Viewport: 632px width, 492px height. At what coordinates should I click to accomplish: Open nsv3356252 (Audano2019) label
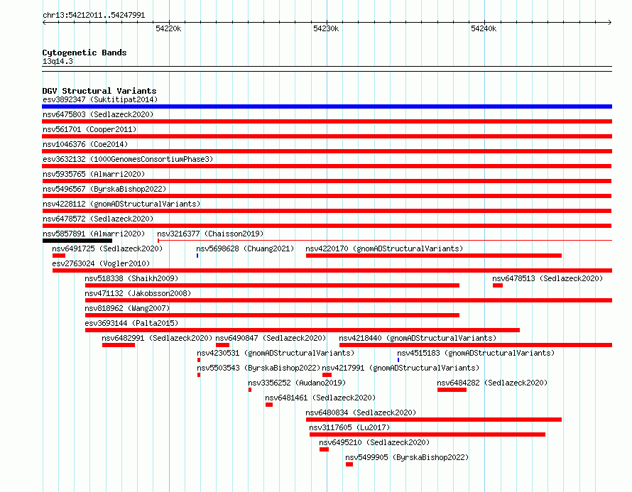click(x=297, y=383)
